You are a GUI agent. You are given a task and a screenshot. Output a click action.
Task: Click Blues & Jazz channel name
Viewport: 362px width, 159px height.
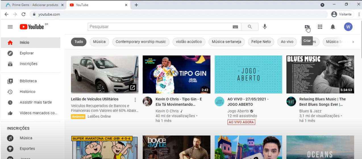pos(310,111)
